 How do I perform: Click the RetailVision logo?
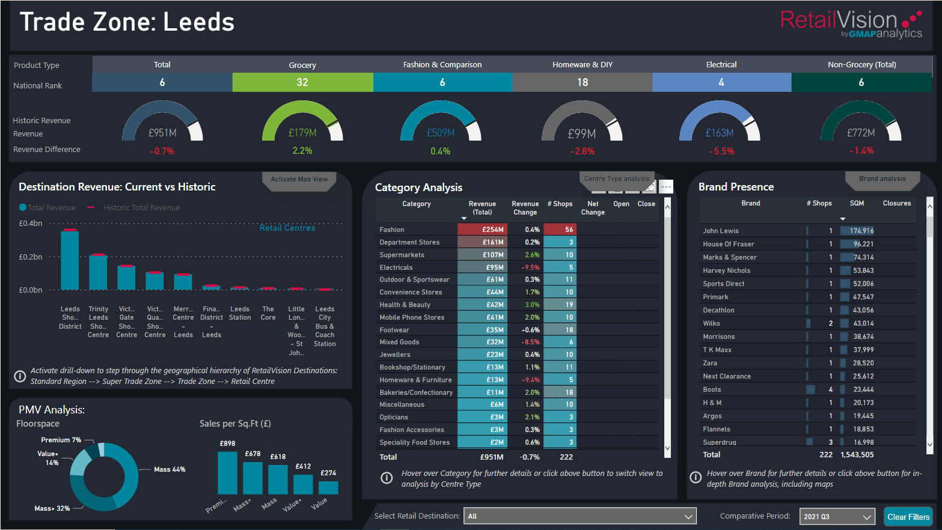click(x=851, y=24)
